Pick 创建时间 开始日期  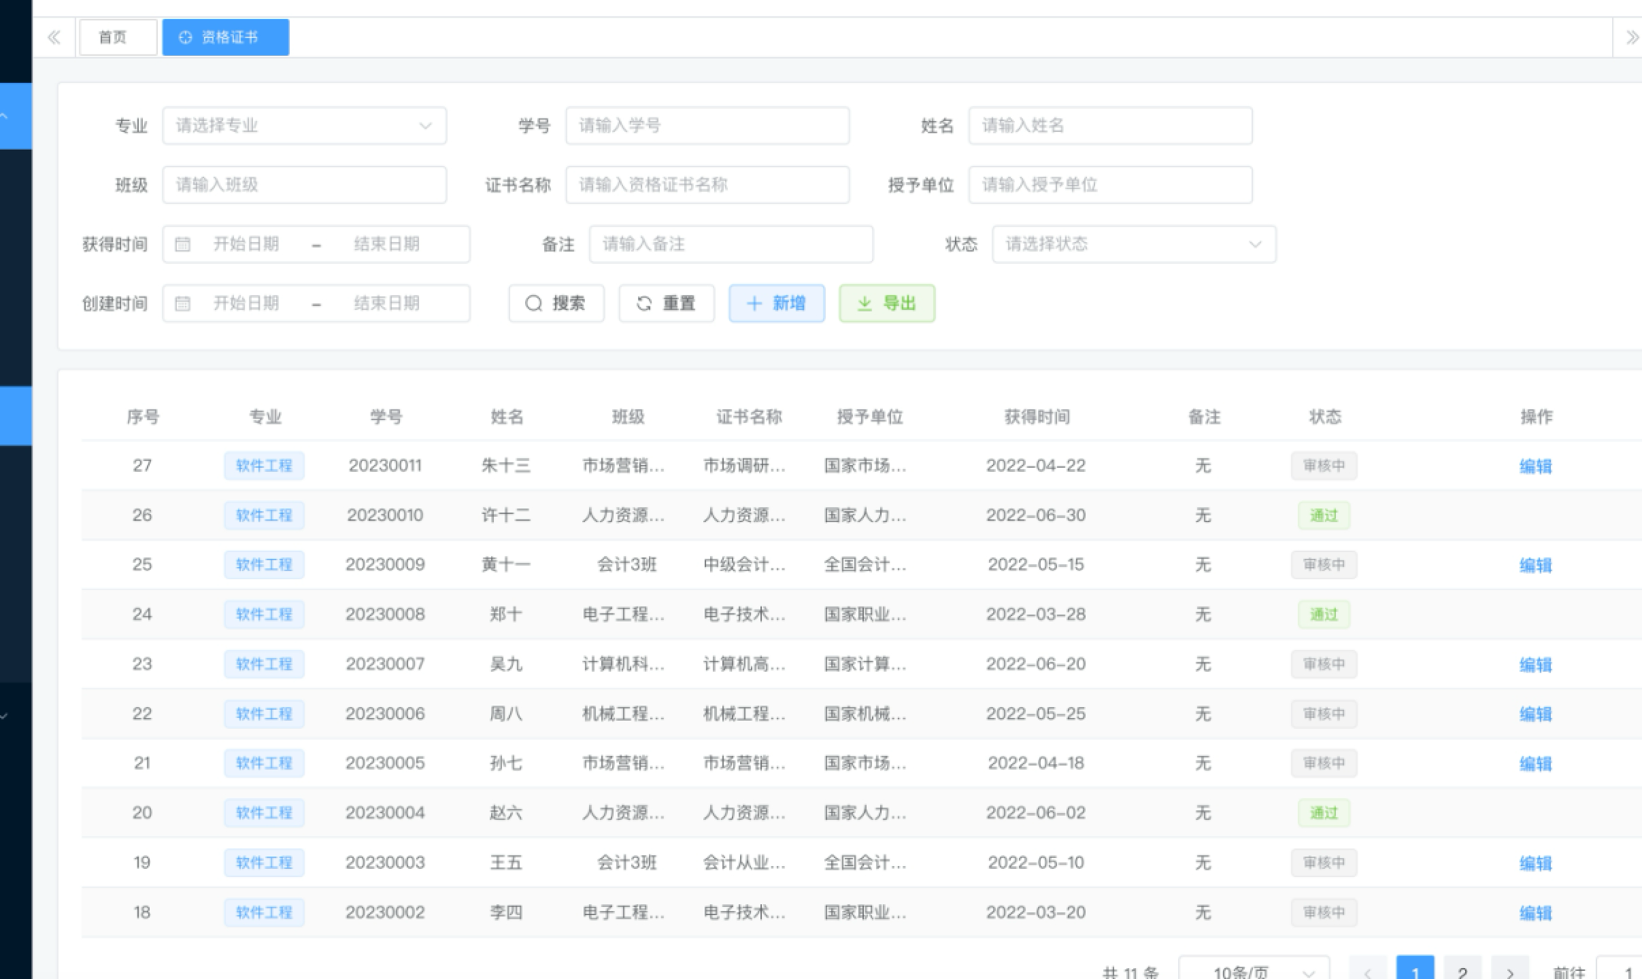coord(246,303)
